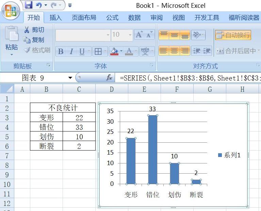The height and width of the screenshot is (211, 261).
Task: Click the 文 phonetic guide icon
Action: click(x=145, y=51)
